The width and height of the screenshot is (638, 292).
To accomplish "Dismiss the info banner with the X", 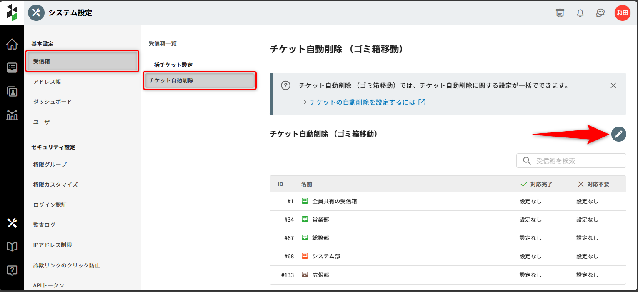I will pos(613,85).
